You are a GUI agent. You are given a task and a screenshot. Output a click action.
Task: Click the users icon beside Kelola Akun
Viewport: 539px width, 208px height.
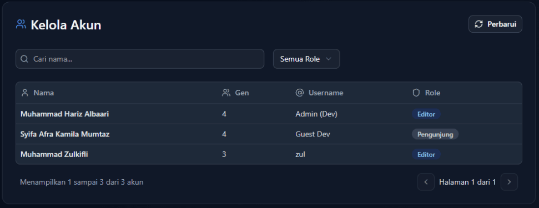tap(21, 24)
